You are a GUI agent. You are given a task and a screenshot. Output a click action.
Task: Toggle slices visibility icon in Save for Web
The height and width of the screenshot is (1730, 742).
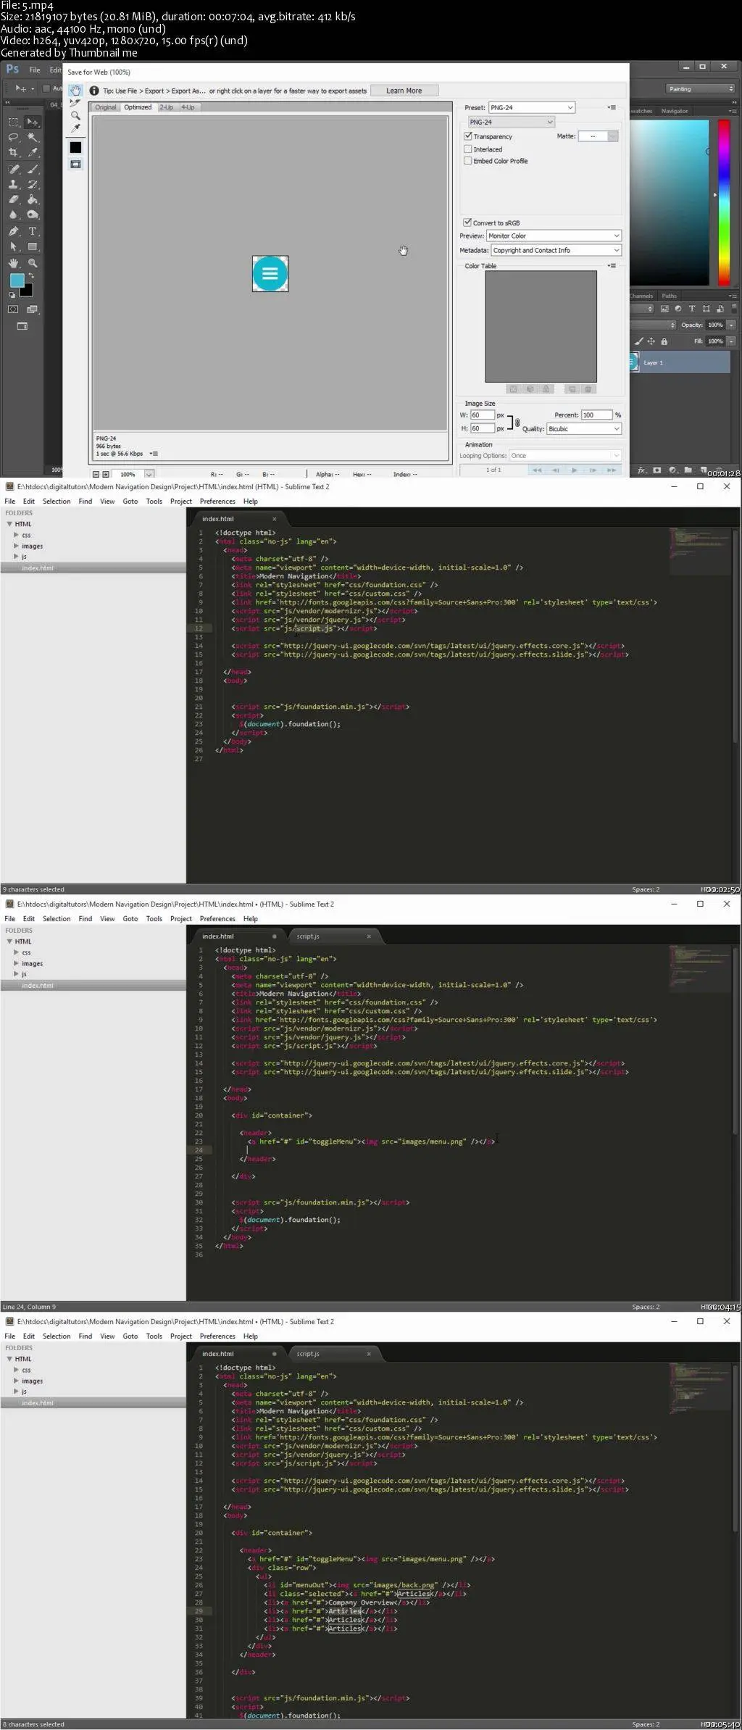[75, 165]
